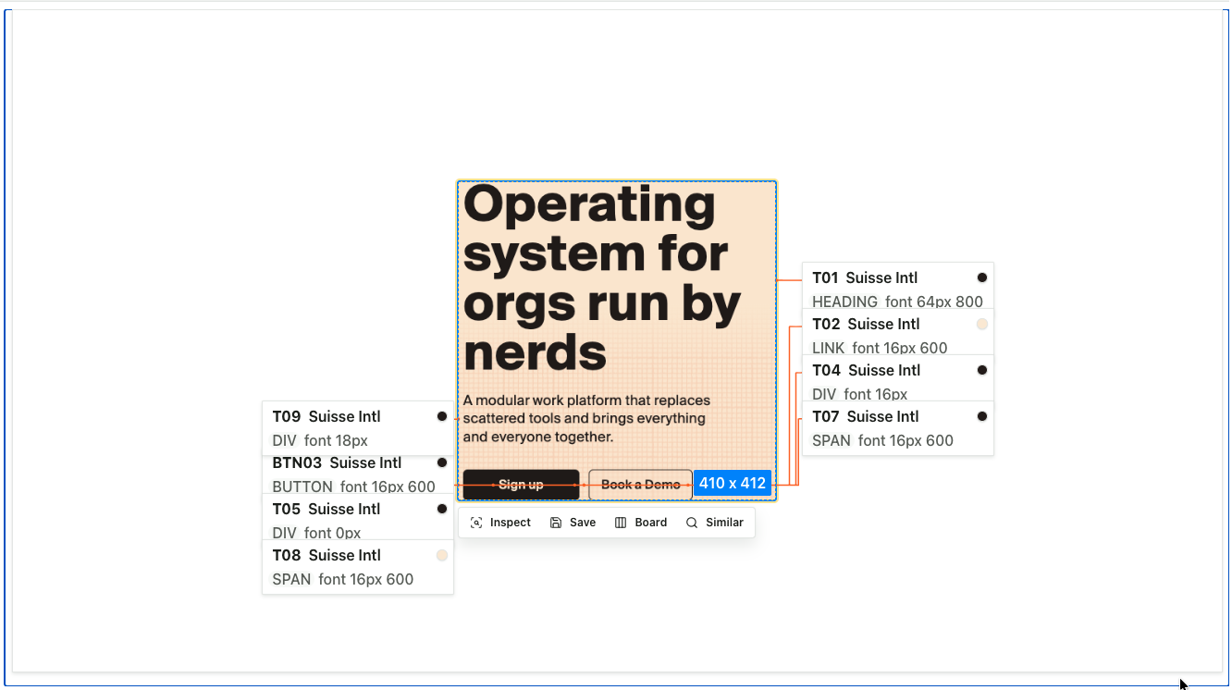This screenshot has width=1232, height=690.
Task: Click the Save icon in toolbar
Action: pos(556,523)
